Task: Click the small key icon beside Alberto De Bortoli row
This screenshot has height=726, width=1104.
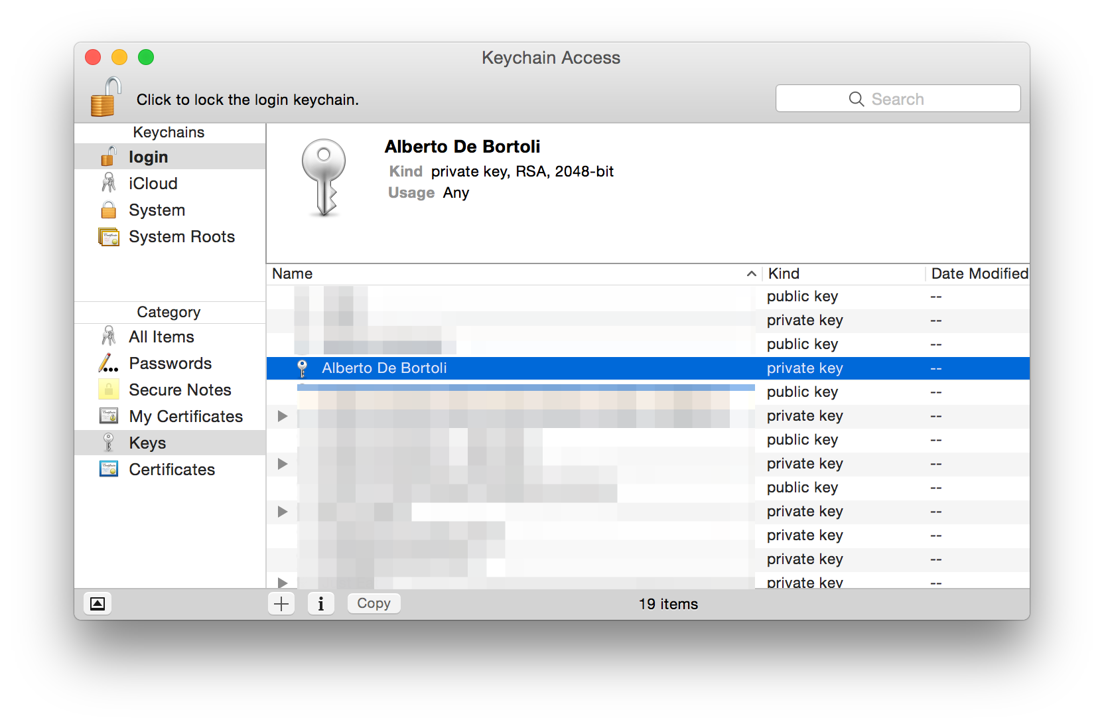Action: coord(303,368)
